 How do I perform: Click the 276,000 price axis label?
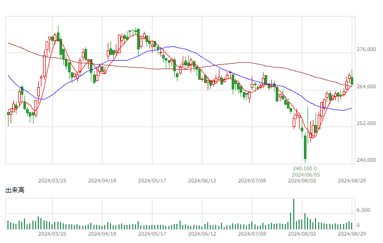coord(366,49)
